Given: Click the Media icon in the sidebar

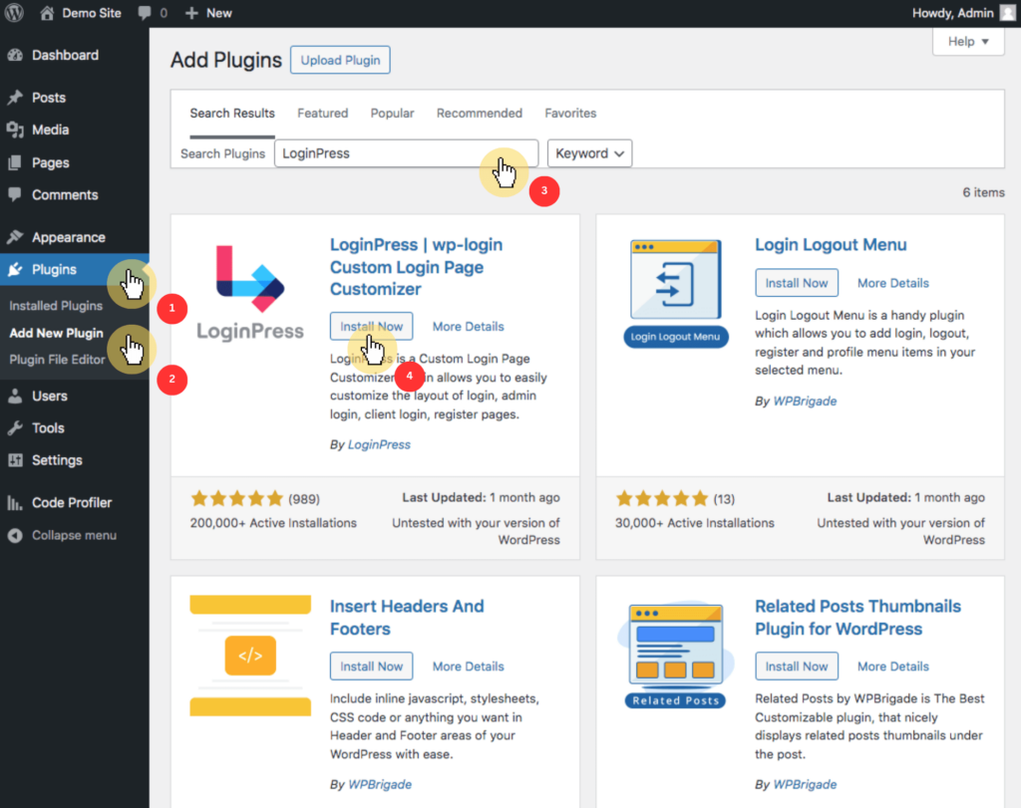Looking at the screenshot, I should click(15, 130).
